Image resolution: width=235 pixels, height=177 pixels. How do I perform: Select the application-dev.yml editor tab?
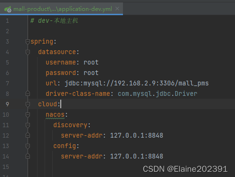pos(61,9)
